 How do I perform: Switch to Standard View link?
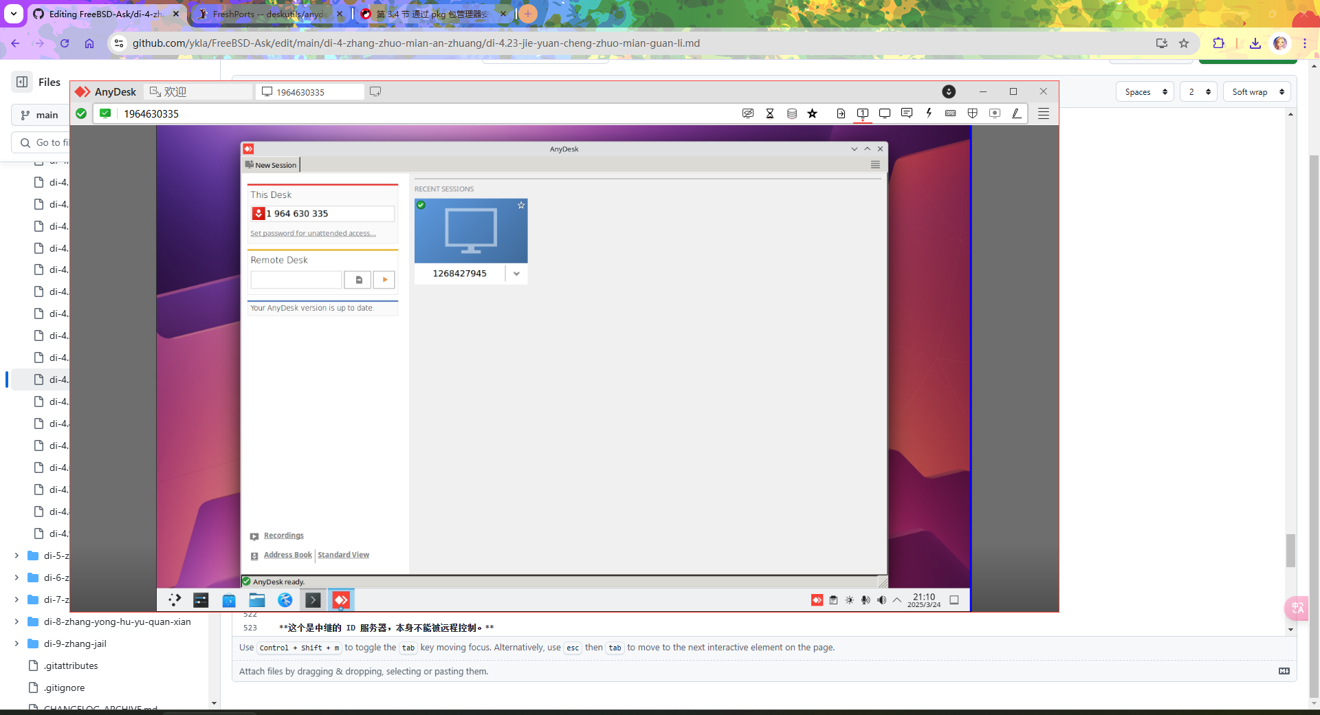(x=343, y=555)
